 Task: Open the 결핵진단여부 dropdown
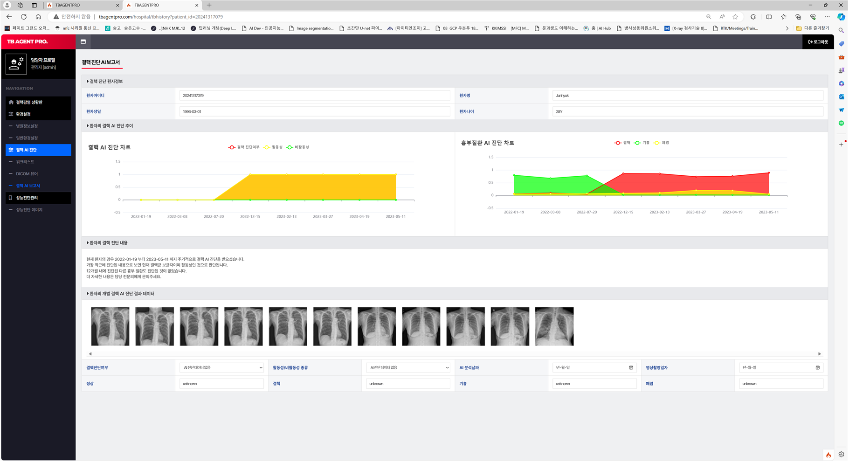tap(221, 368)
